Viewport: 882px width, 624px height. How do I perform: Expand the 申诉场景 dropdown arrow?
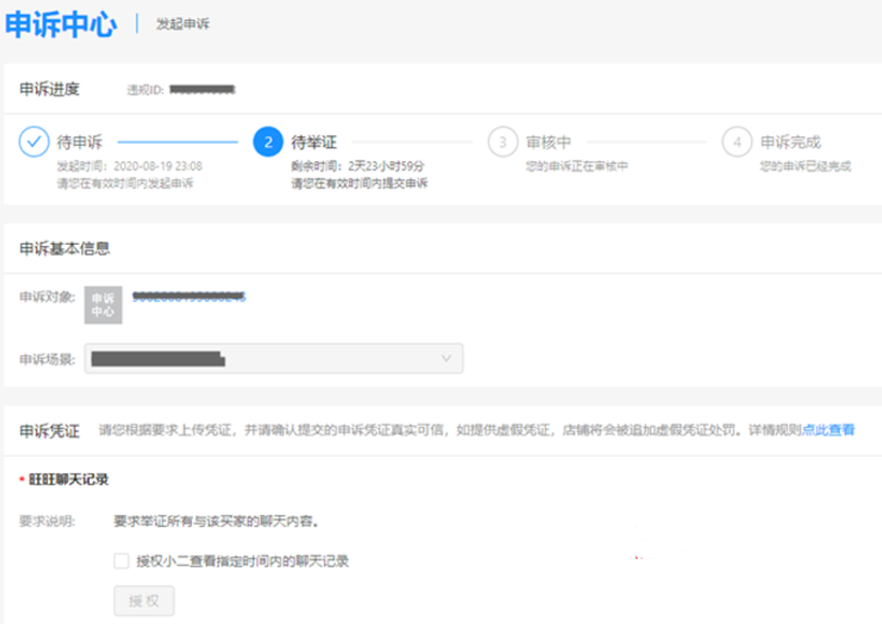[x=446, y=358]
